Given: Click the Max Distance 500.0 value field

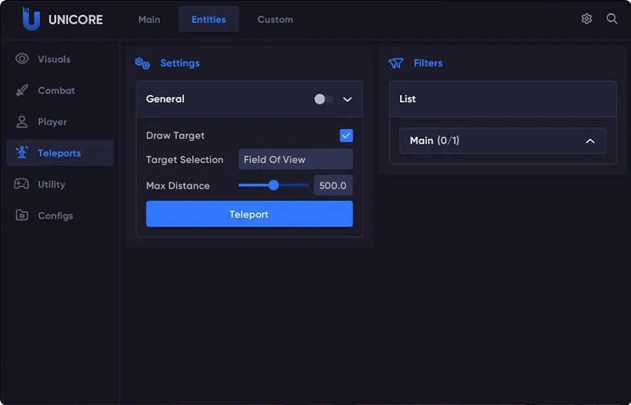Looking at the screenshot, I should [333, 186].
